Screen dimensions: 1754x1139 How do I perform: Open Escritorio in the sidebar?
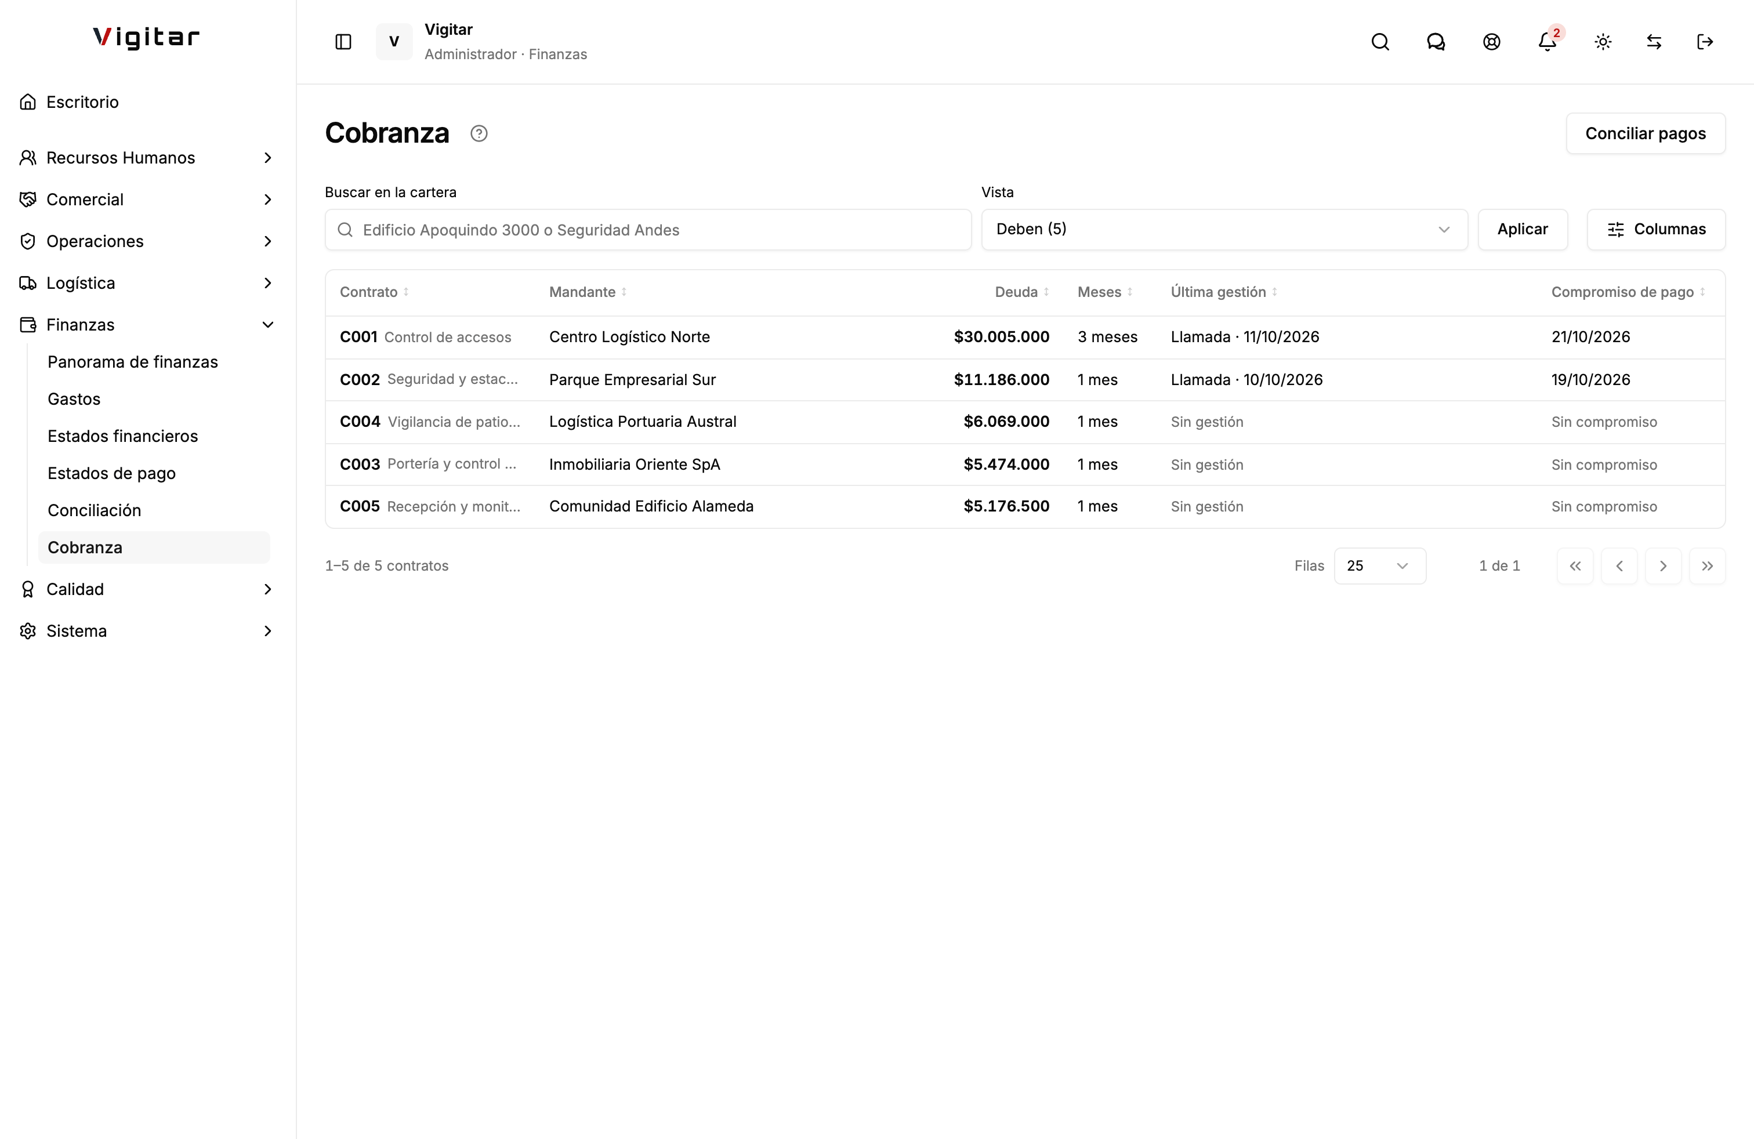point(146,101)
